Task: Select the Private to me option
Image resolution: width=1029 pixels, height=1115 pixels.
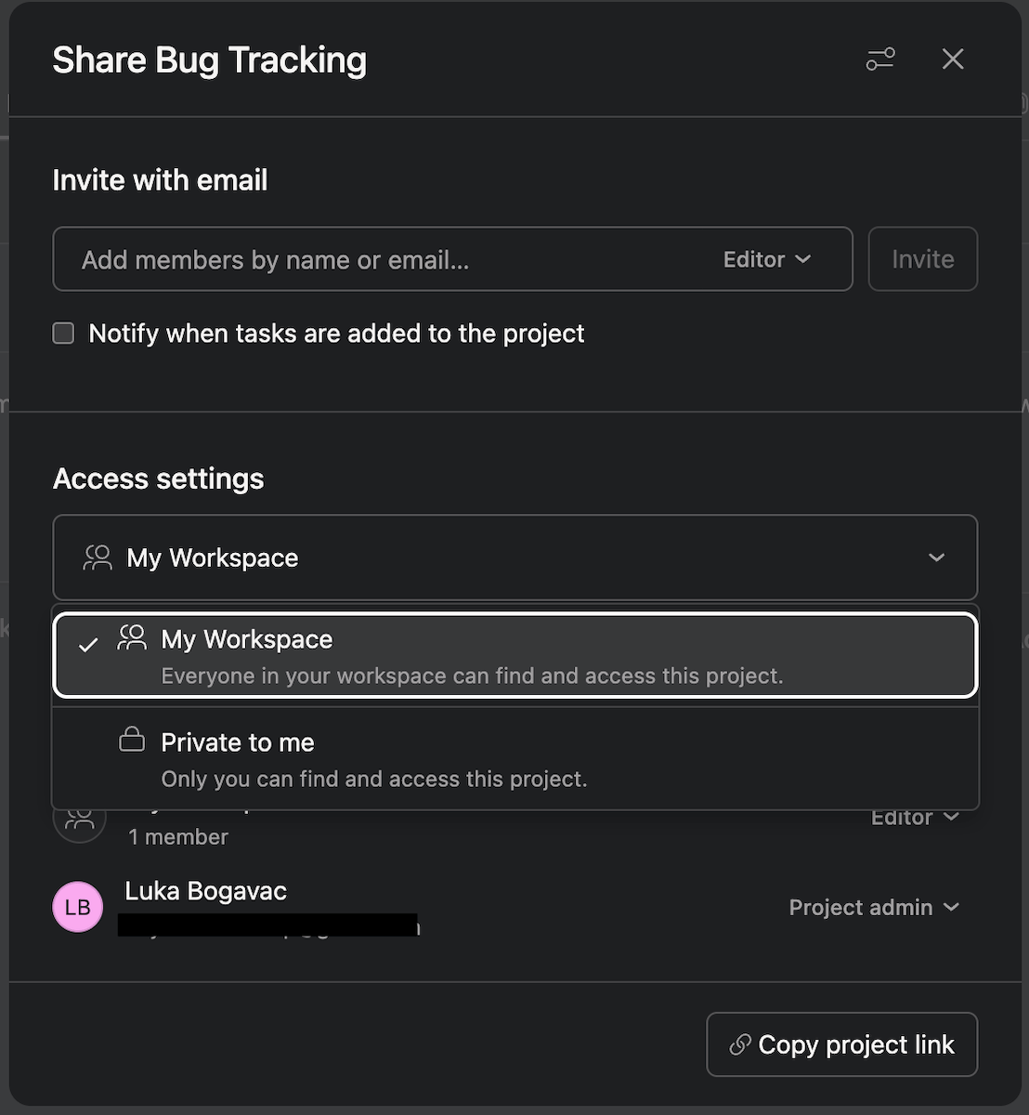Action: [x=515, y=758]
